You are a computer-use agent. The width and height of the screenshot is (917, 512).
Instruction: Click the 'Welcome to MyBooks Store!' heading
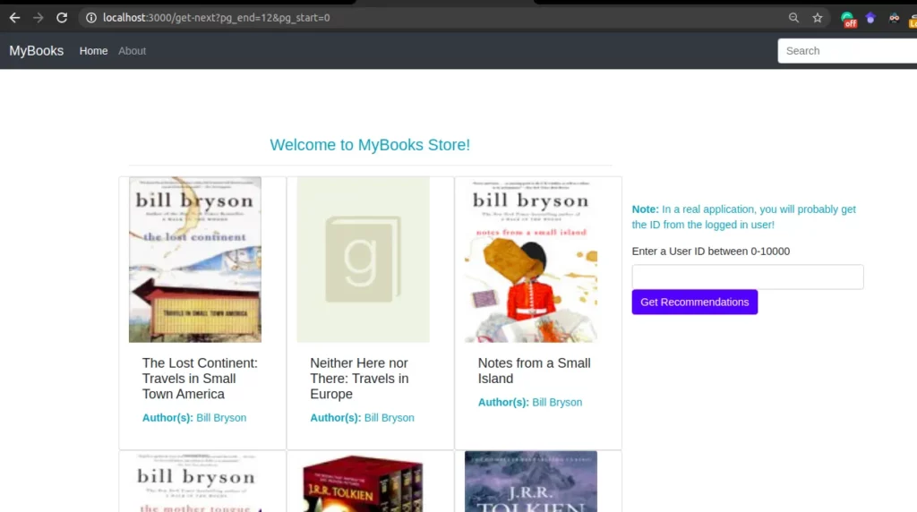click(370, 145)
